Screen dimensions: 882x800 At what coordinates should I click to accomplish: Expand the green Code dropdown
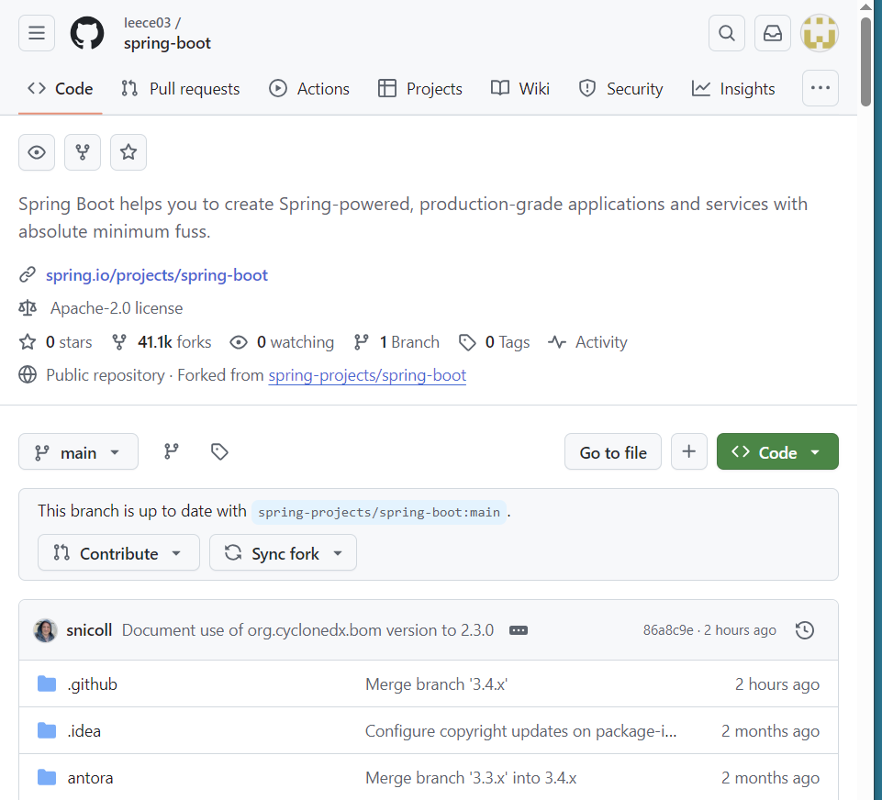[777, 451]
